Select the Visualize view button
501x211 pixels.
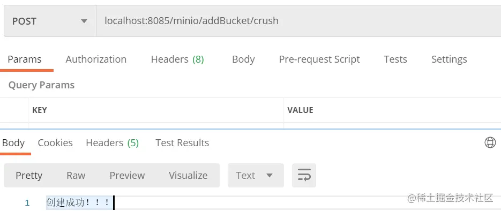[188, 175]
